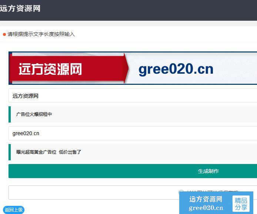Click the 远方资源网 header title
The height and width of the screenshot is (214, 257).
pos(20,9)
